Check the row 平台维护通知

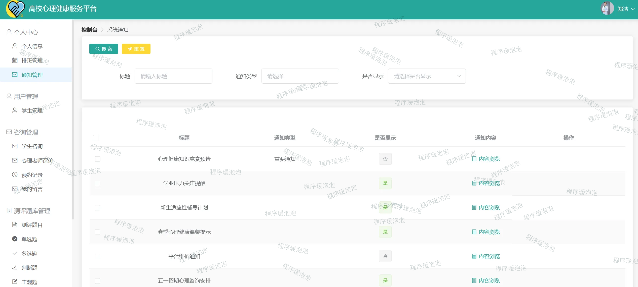pyautogui.click(x=97, y=256)
